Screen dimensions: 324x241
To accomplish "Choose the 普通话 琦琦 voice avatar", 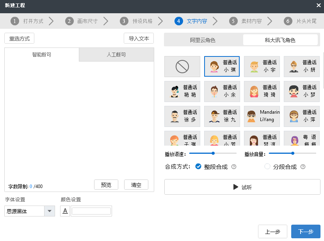I will point(262,91).
